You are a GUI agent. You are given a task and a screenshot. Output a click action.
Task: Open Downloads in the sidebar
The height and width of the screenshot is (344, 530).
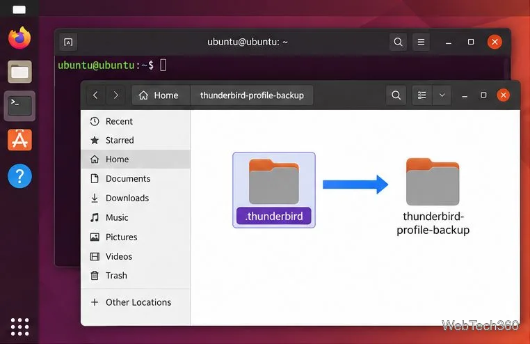pyautogui.click(x=136, y=198)
